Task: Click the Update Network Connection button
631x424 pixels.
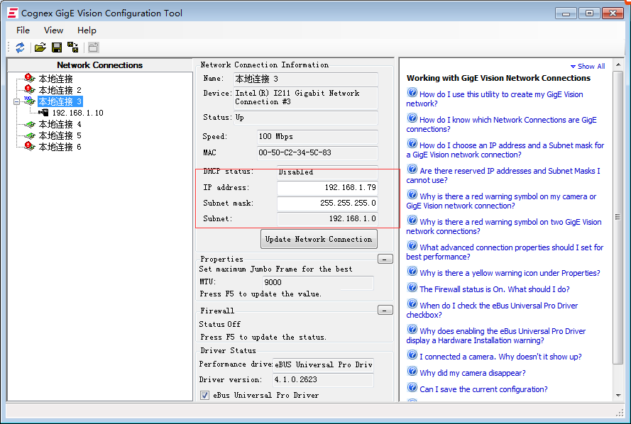Action: [319, 239]
